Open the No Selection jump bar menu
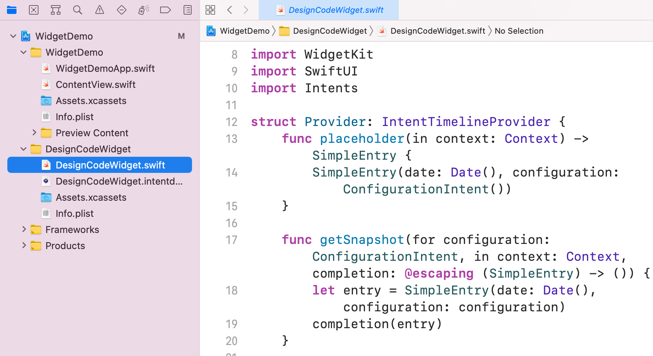This screenshot has width=653, height=356. (519, 31)
